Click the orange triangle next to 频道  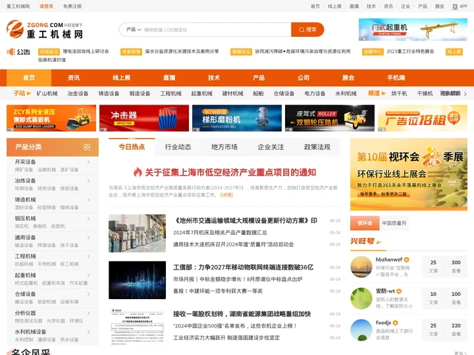click(x=384, y=93)
